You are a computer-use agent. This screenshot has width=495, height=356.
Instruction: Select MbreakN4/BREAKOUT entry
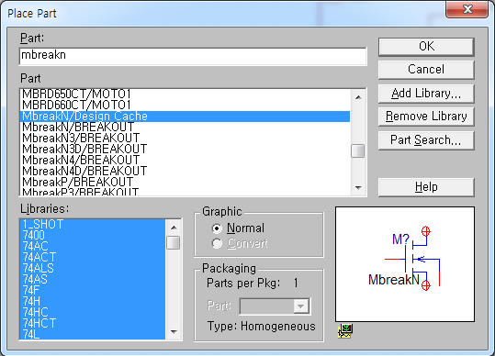[186, 160]
